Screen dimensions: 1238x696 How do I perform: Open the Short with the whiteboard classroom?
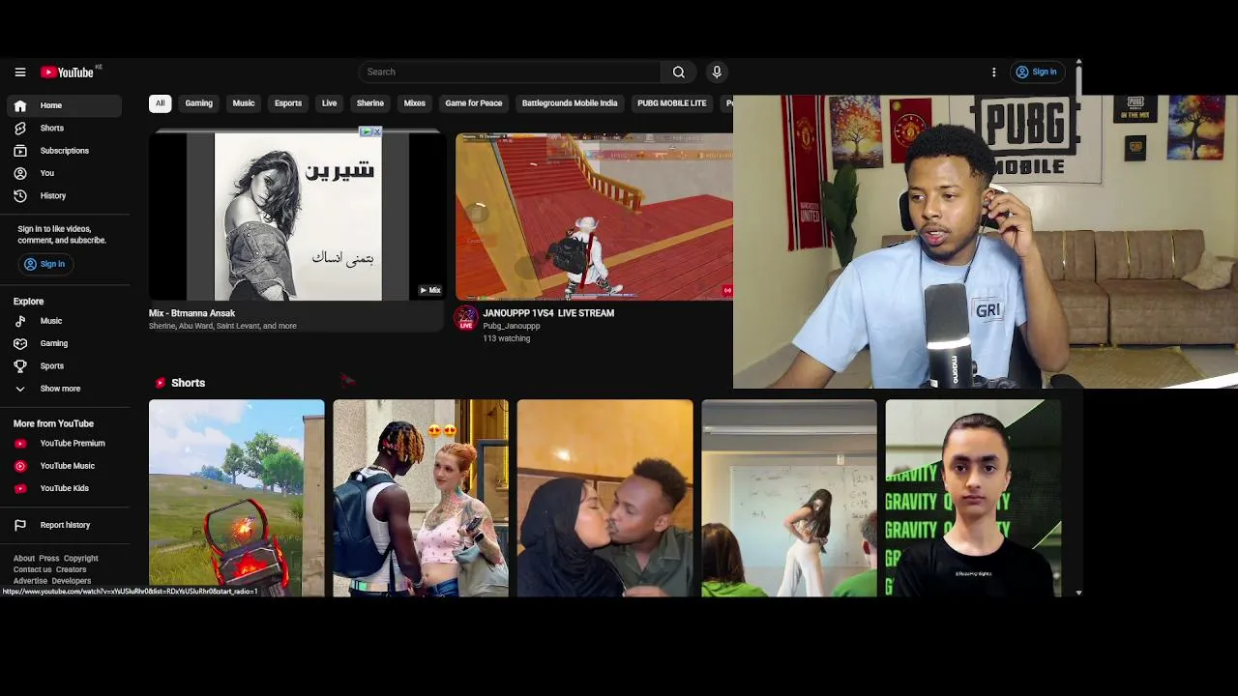pyautogui.click(x=789, y=498)
